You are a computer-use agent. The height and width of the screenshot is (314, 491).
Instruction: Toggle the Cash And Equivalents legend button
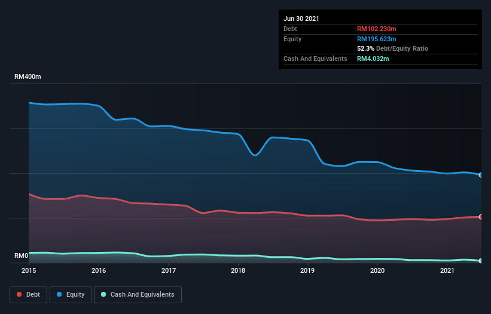138,295
